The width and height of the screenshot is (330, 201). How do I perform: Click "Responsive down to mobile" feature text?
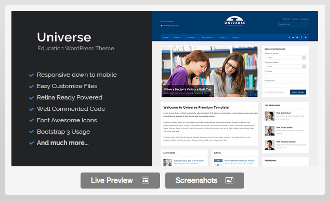click(77, 75)
